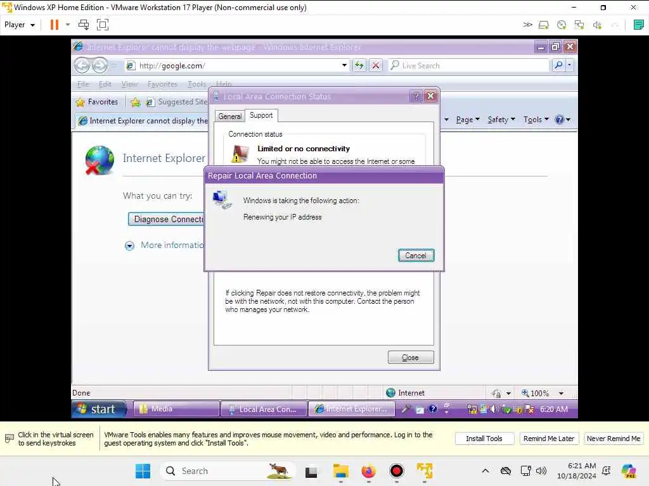Screen dimensions: 649x486
Task: Open the Help question-mark dropdown
Action: (563, 120)
